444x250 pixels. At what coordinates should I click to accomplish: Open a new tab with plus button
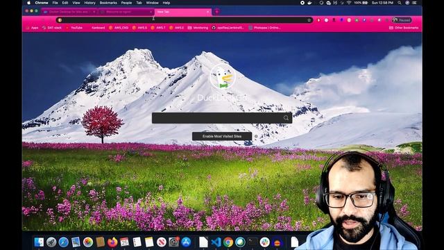coord(217,12)
